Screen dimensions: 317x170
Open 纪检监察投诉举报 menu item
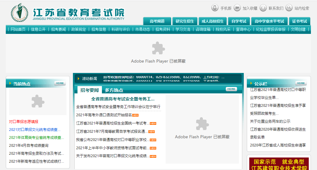[271, 29]
